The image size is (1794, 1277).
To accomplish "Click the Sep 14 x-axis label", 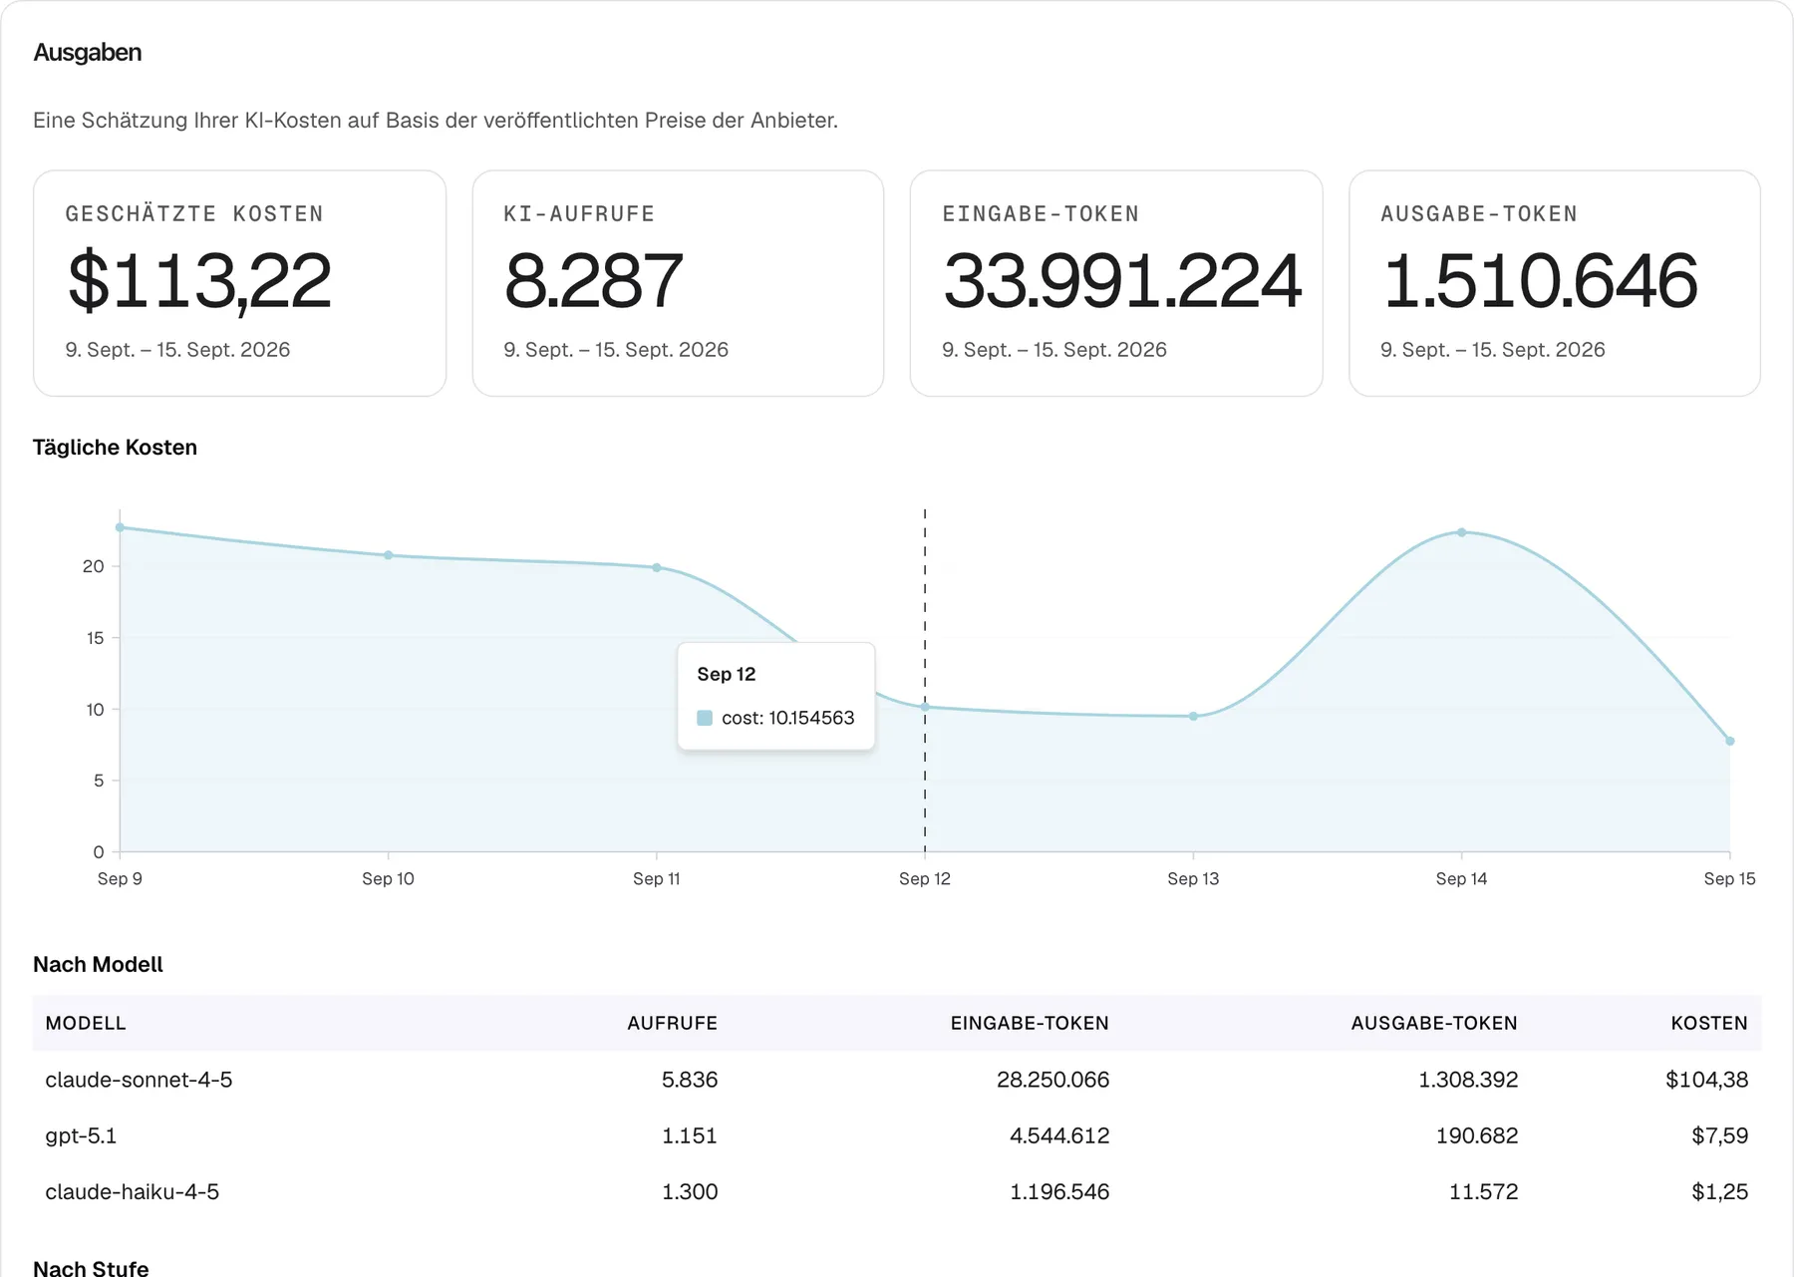I will pyautogui.click(x=1461, y=878).
